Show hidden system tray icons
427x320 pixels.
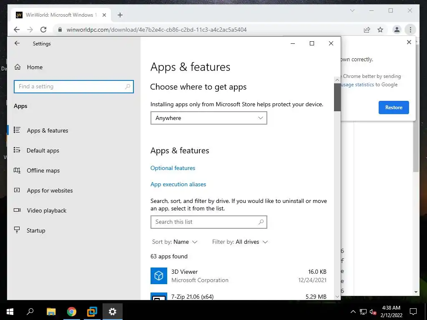(x=353, y=312)
